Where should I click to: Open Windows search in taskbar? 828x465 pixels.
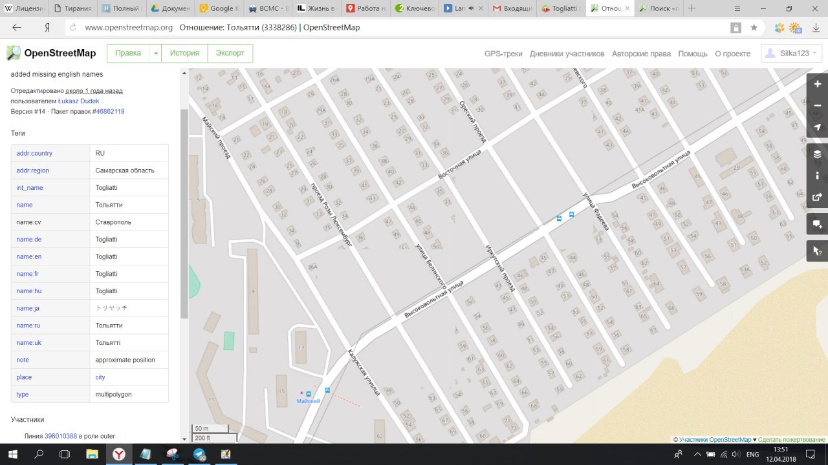[x=39, y=454]
